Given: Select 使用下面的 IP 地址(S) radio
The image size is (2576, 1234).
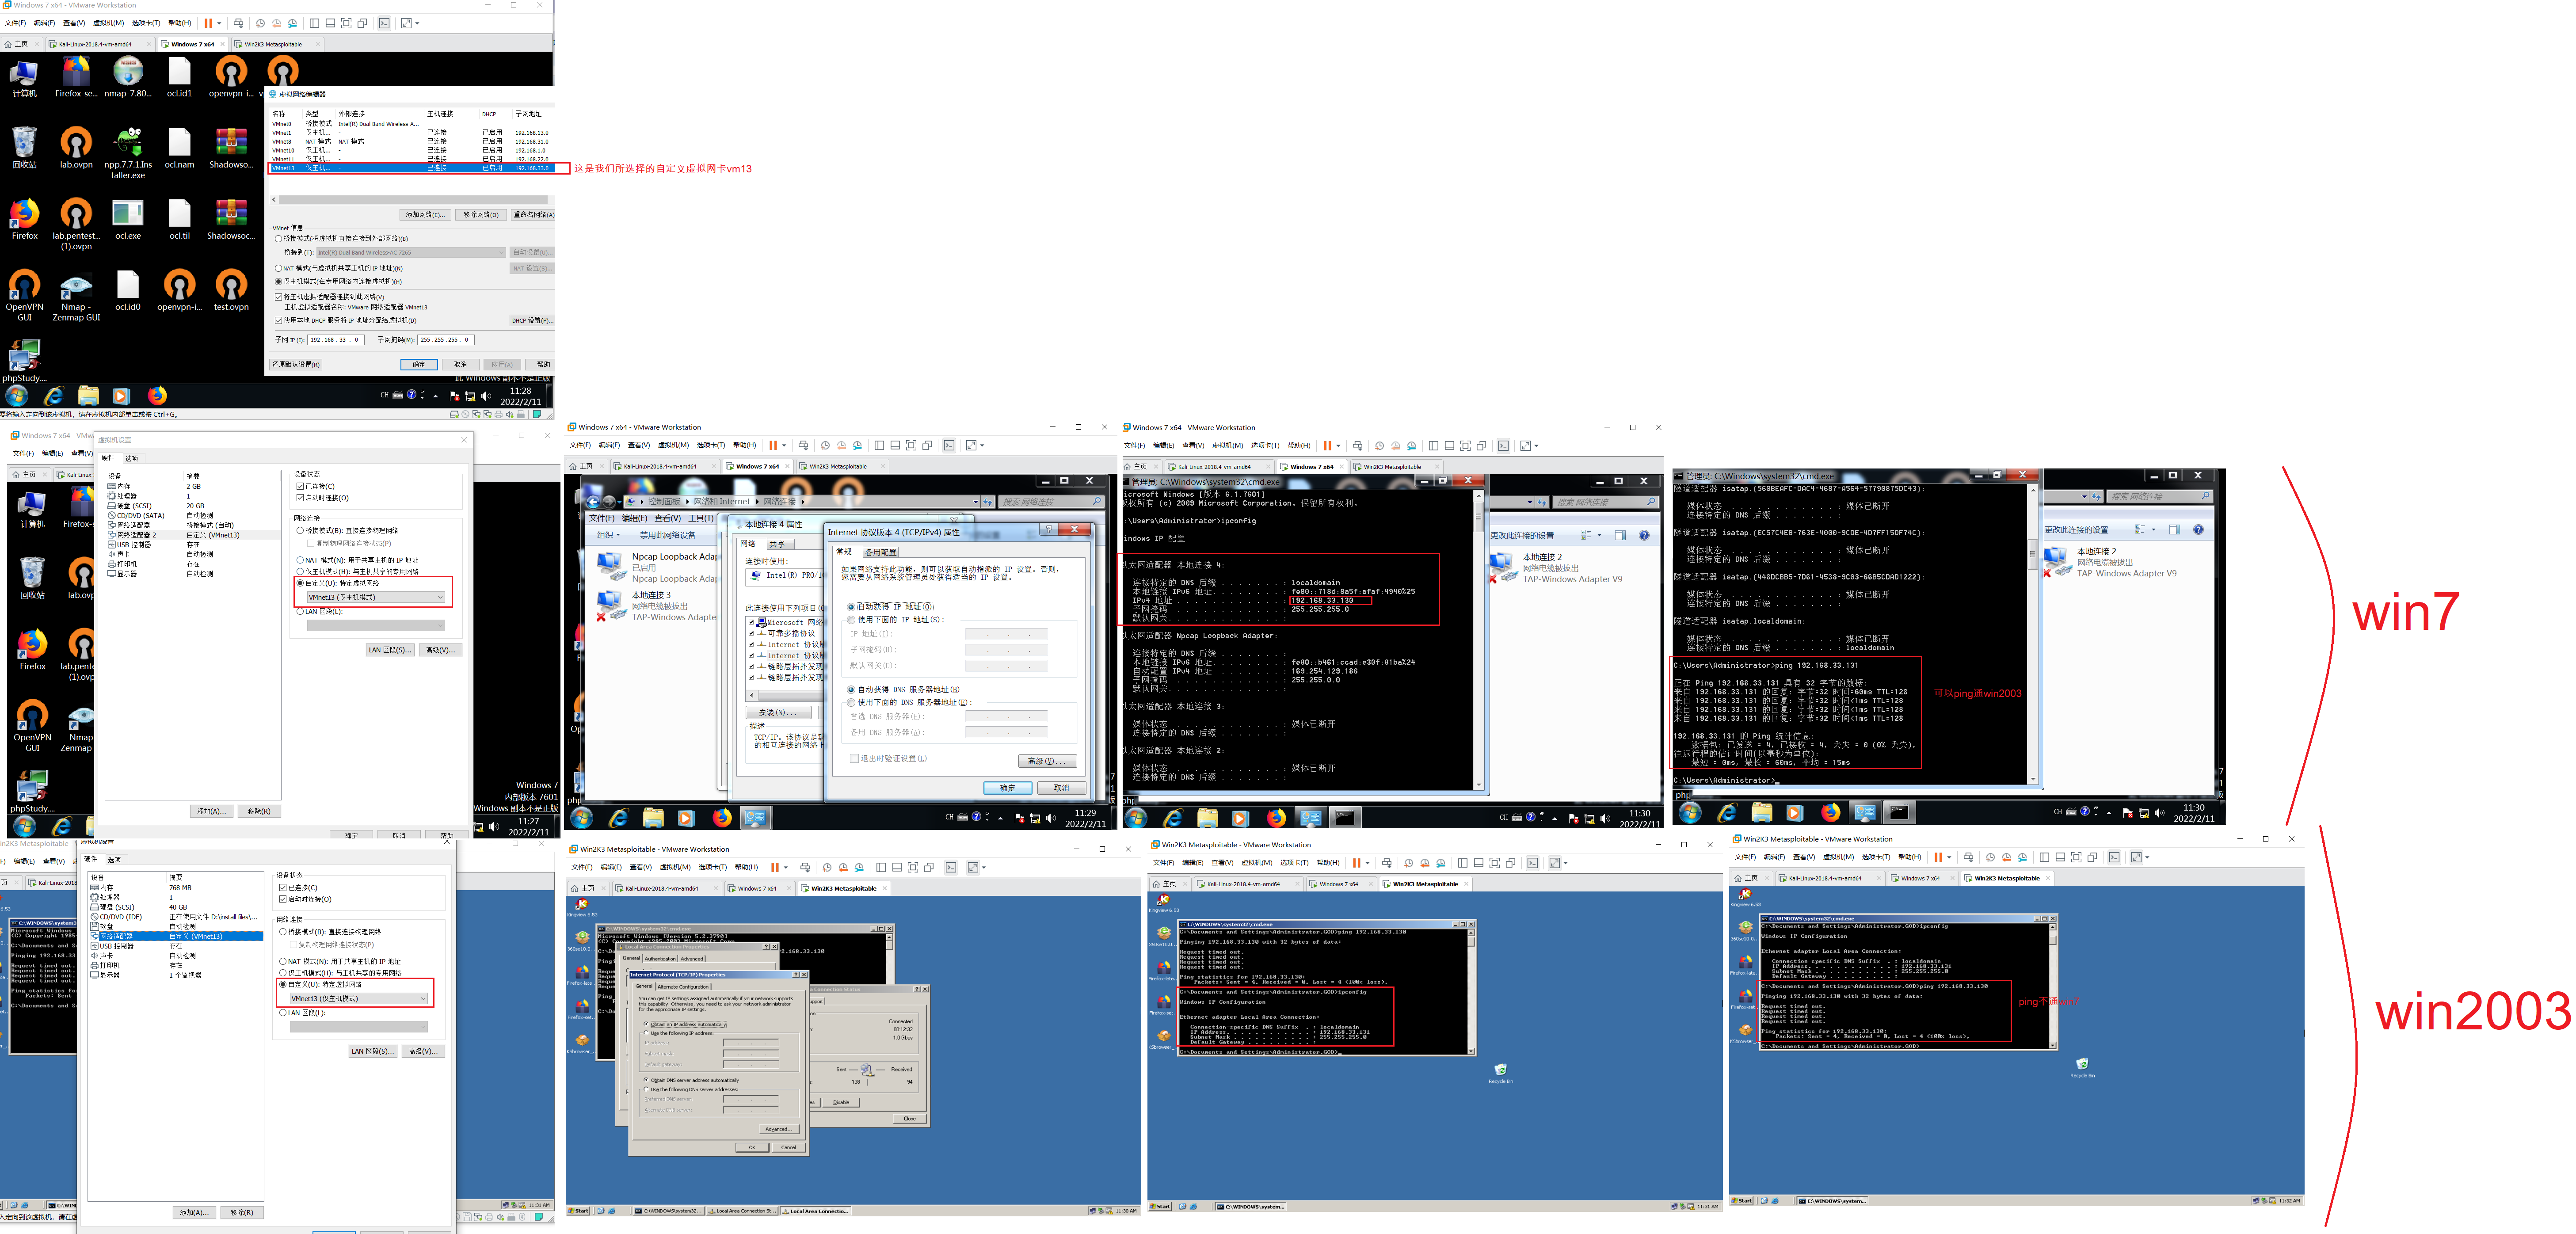Looking at the screenshot, I should pos(851,620).
